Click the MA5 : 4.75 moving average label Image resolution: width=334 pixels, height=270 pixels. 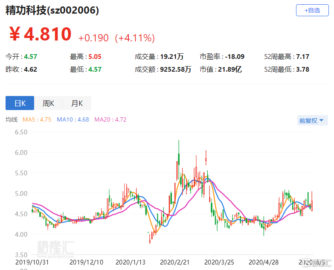[x=37, y=119]
